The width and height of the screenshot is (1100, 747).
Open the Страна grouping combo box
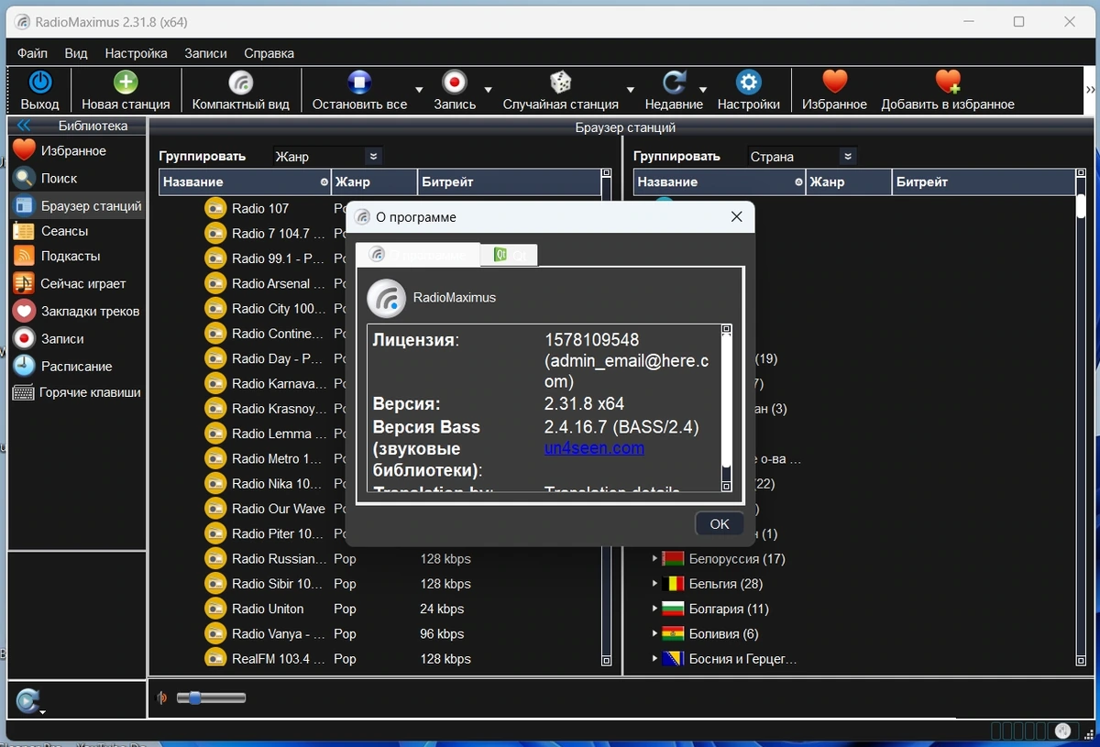coord(801,157)
